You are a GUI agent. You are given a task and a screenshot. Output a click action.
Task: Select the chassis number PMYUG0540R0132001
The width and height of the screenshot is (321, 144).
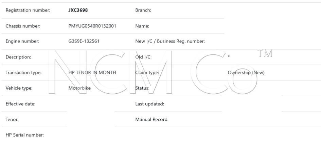click(x=92, y=26)
